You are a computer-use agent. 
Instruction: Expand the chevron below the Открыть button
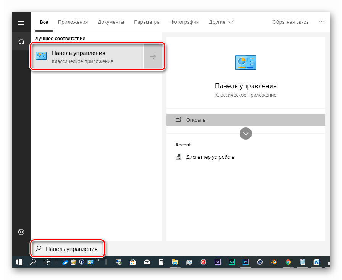[x=245, y=134]
